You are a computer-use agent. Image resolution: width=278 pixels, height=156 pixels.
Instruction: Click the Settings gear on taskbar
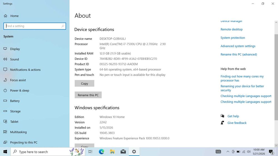coord(134,152)
